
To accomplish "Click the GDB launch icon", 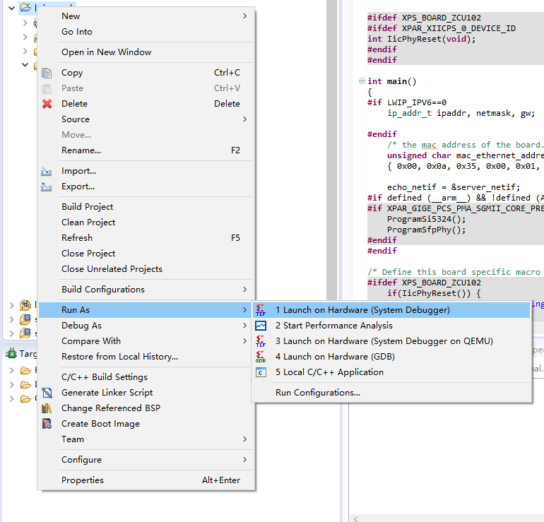I will point(261,357).
